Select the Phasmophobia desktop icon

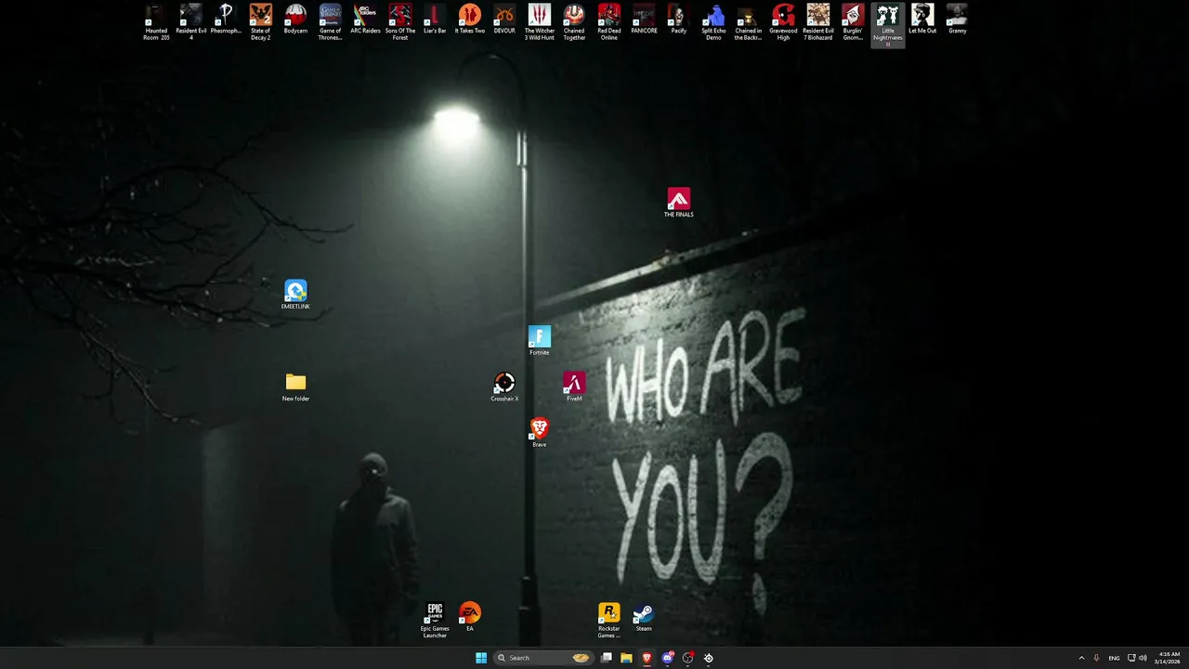226,19
